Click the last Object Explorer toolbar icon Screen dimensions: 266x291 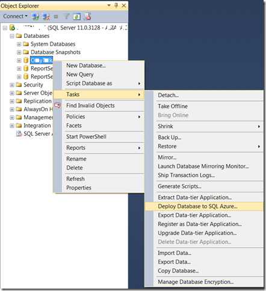click(x=88, y=16)
